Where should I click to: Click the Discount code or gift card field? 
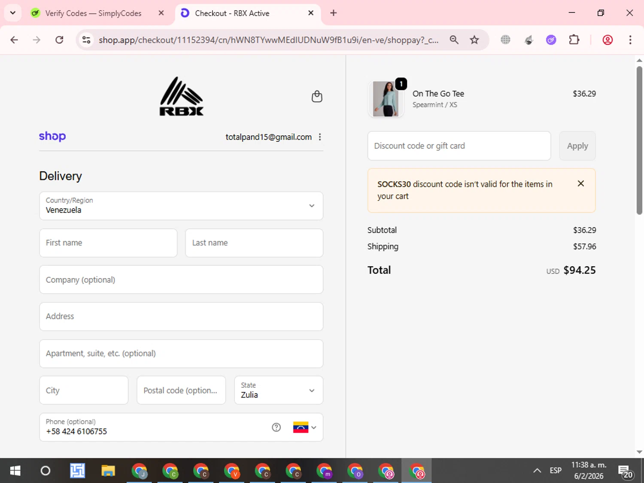point(459,146)
